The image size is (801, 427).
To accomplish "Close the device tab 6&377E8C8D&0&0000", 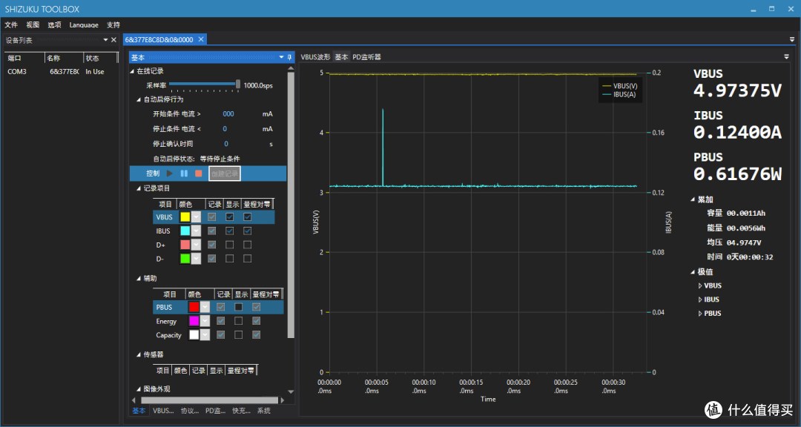I will tap(201, 39).
